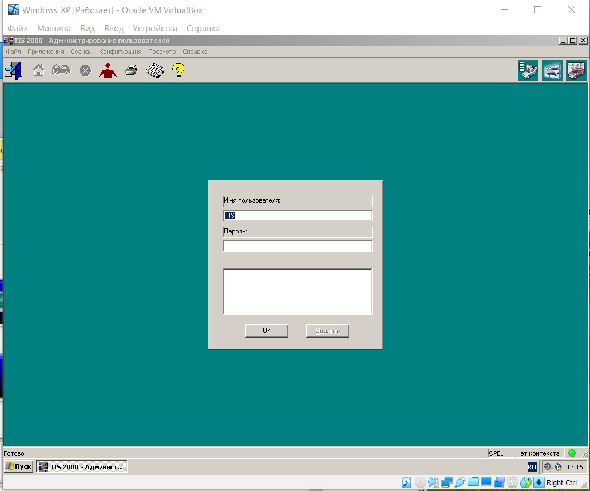
Task: Click VirtualBox USB status icon
Action: click(x=460, y=482)
